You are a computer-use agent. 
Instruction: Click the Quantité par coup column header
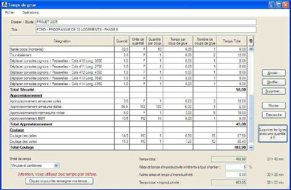(155, 41)
